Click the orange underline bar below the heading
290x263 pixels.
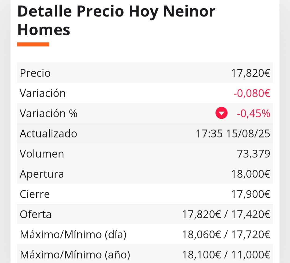[x=33, y=44]
